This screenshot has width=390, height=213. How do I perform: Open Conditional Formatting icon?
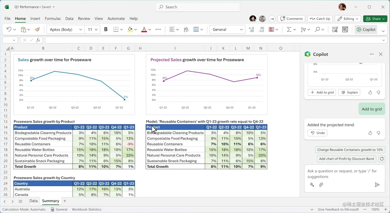coord(271,29)
